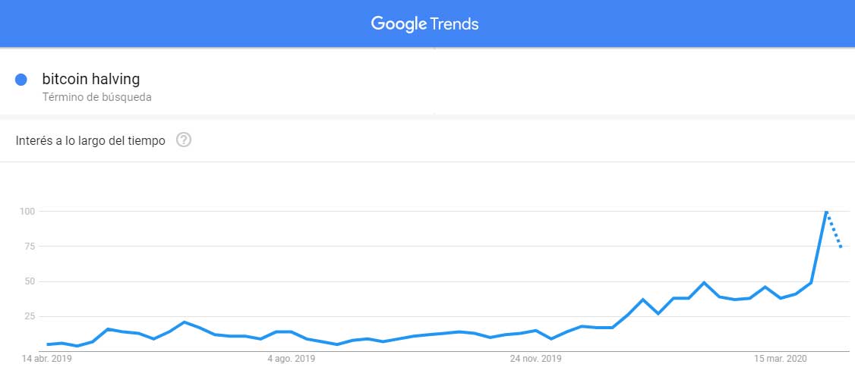Image resolution: width=855 pixels, height=380 pixels.
Task: Click the blue dot beside bitcoin halving
Action: point(21,80)
